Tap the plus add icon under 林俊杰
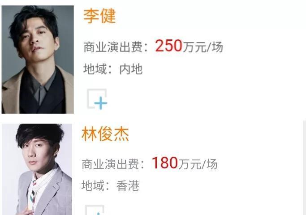 pos(95,210)
